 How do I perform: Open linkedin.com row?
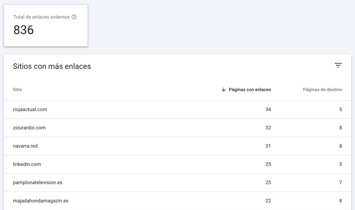pos(177,164)
